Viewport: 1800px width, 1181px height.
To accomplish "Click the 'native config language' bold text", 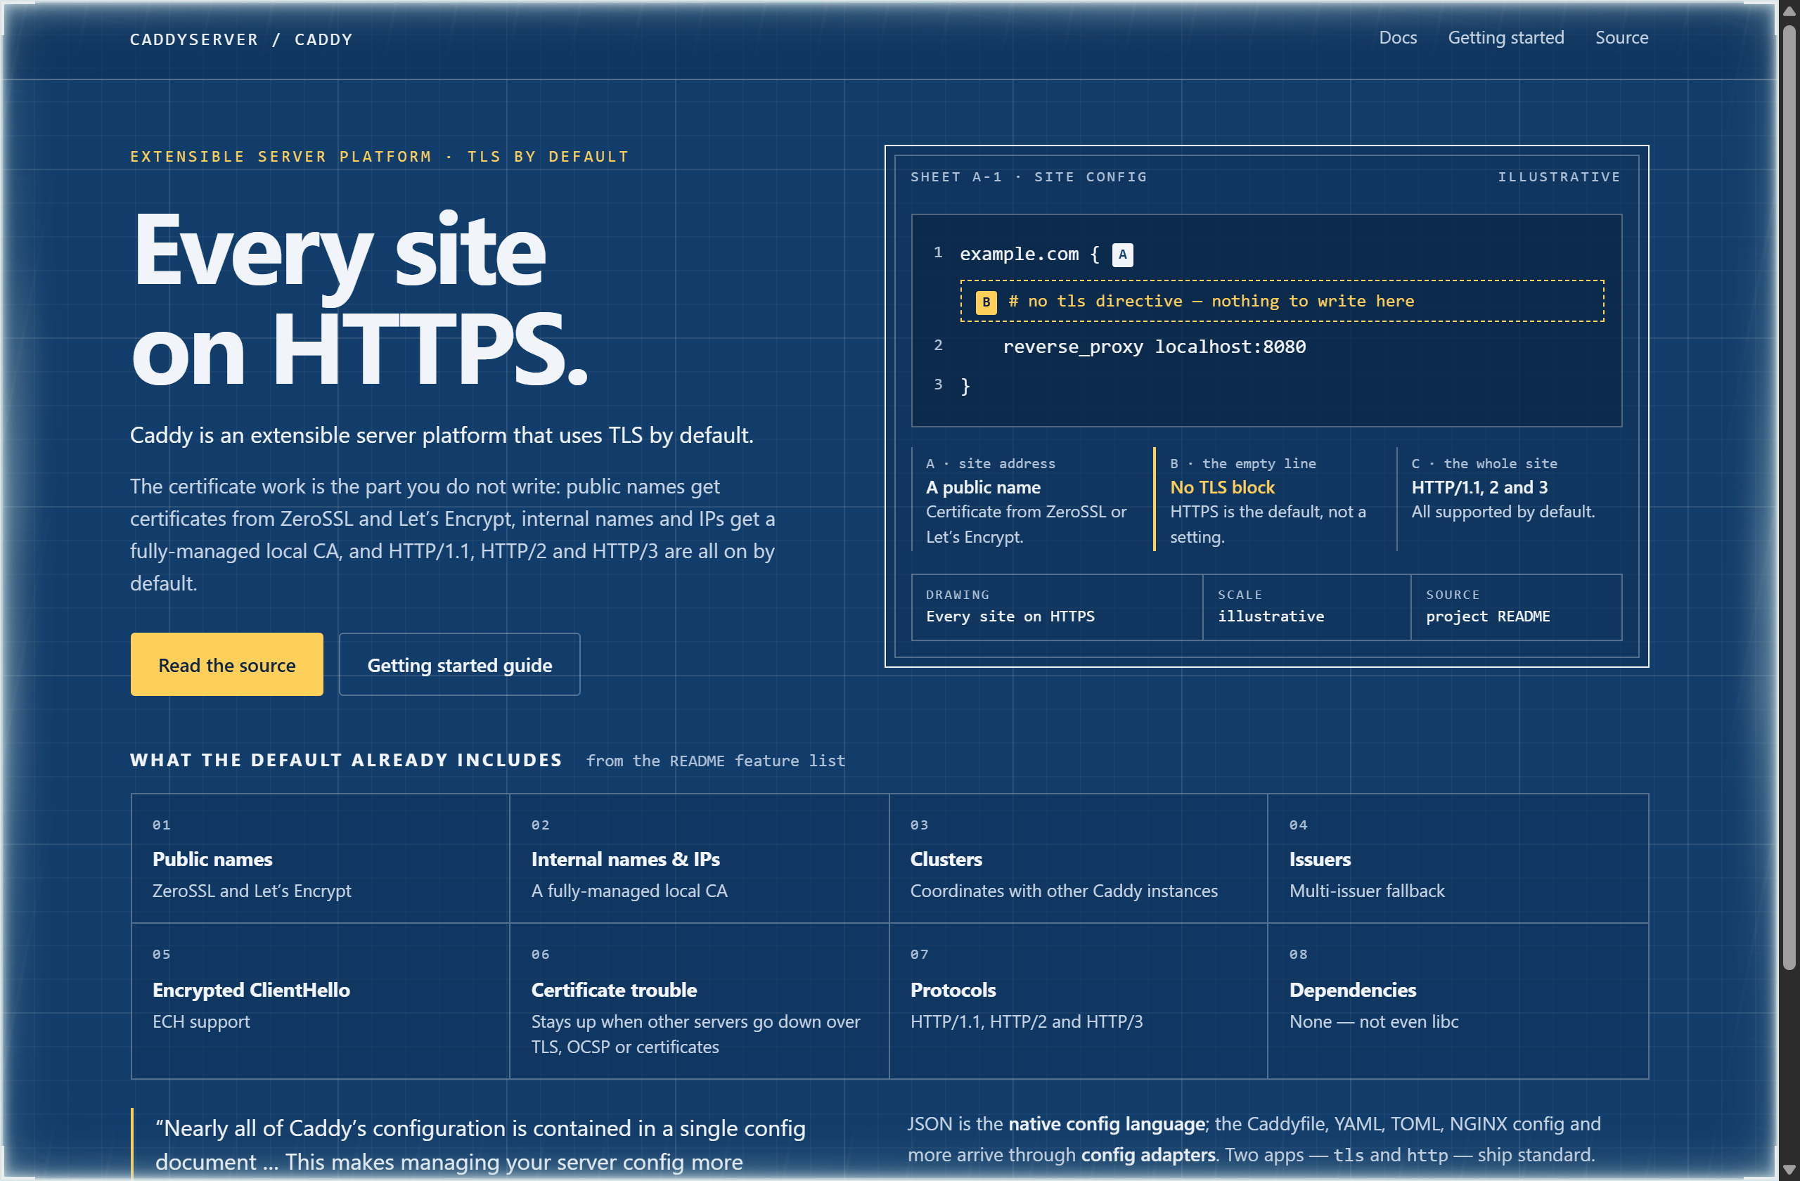I will point(1107,1124).
